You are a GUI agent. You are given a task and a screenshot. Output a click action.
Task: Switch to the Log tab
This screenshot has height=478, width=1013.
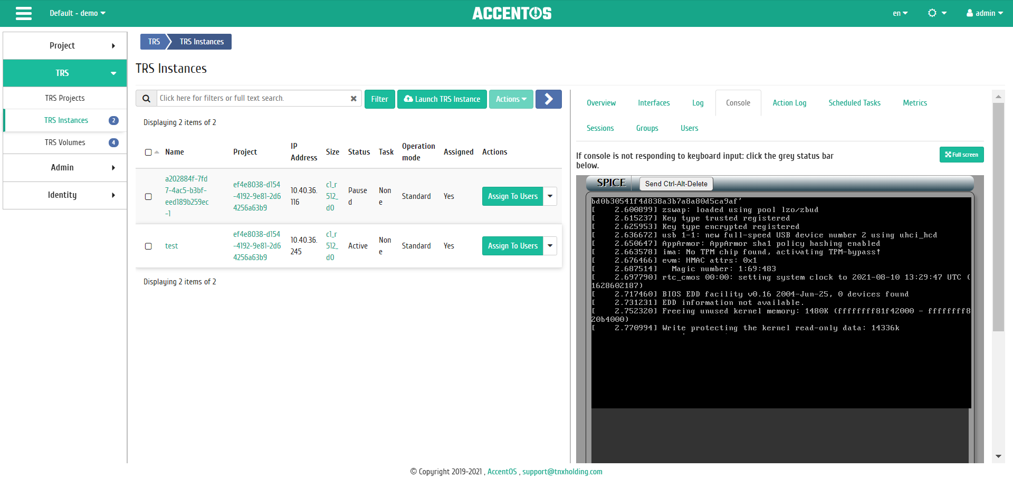coord(697,103)
